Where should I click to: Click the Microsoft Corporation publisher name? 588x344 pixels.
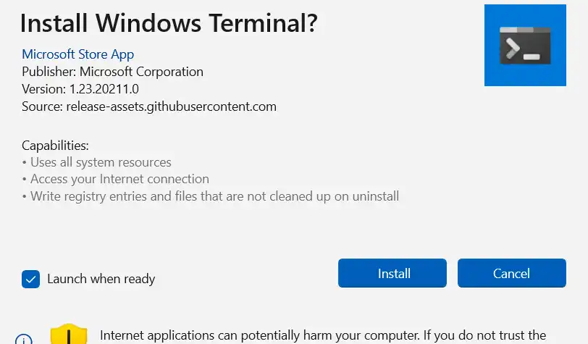click(x=141, y=72)
